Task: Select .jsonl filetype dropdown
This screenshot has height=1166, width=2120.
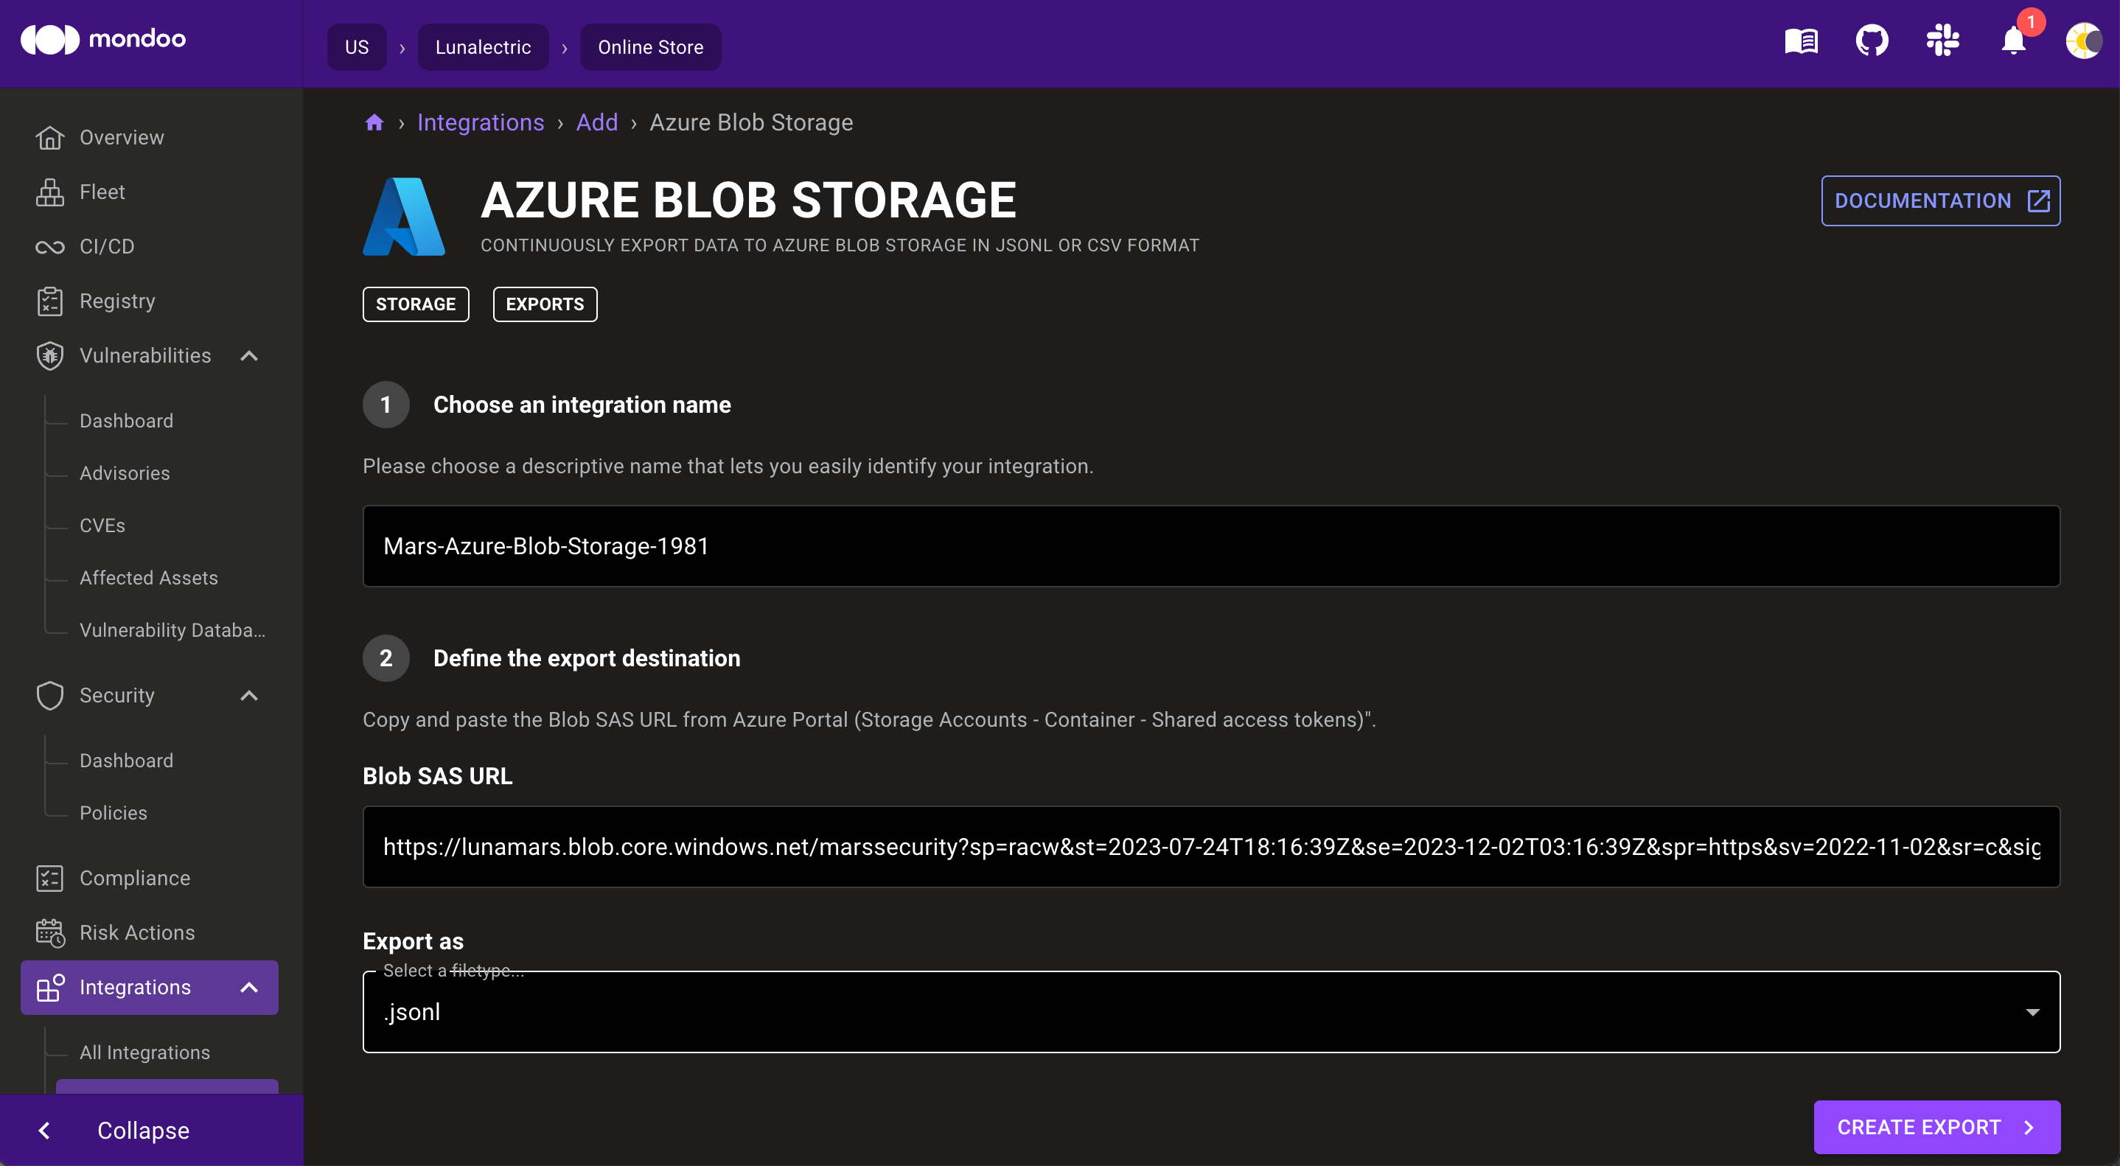Action: pyautogui.click(x=1210, y=1011)
